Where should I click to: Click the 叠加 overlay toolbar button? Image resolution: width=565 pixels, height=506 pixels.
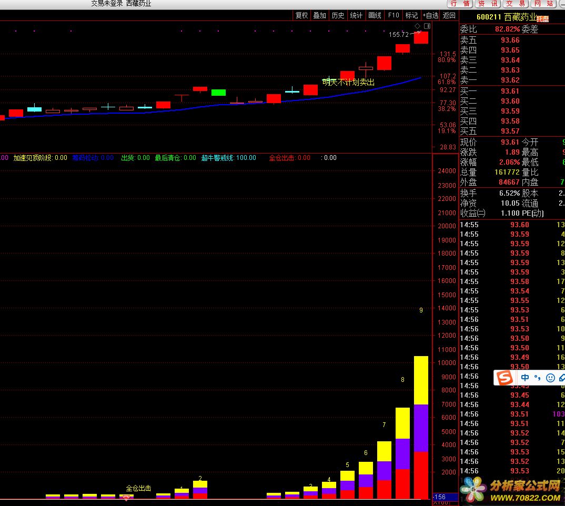(x=319, y=15)
